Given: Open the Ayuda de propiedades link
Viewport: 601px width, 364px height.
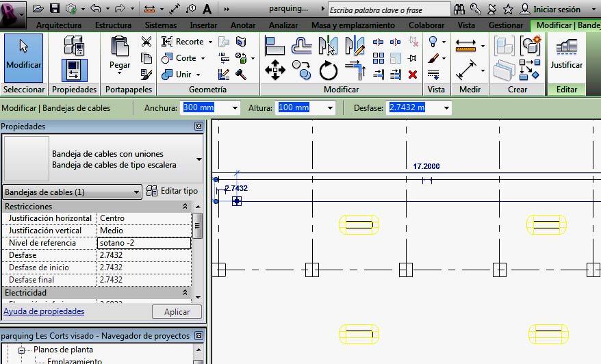Looking at the screenshot, I should (x=44, y=311).
